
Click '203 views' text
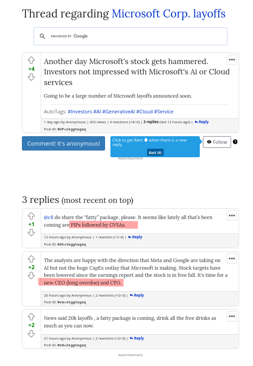[97, 122]
